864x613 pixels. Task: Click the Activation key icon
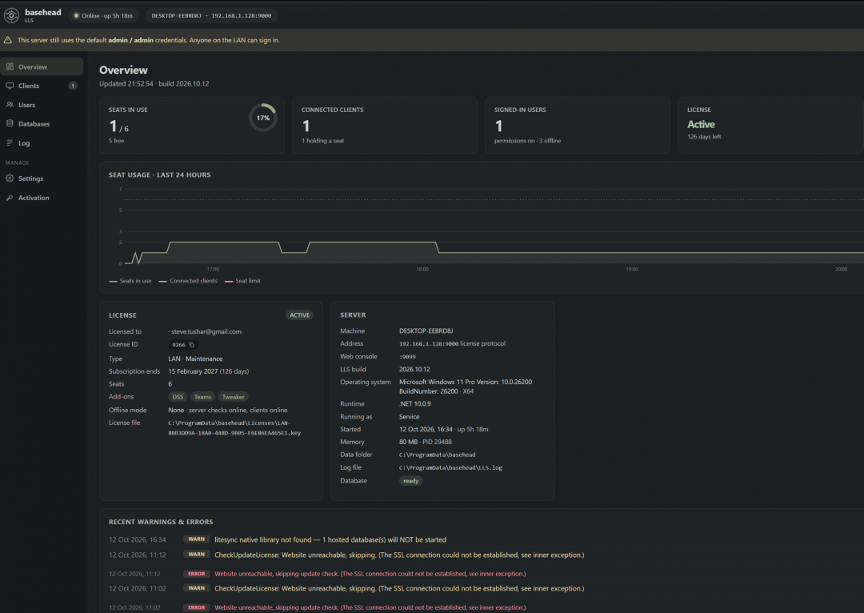[x=10, y=198]
